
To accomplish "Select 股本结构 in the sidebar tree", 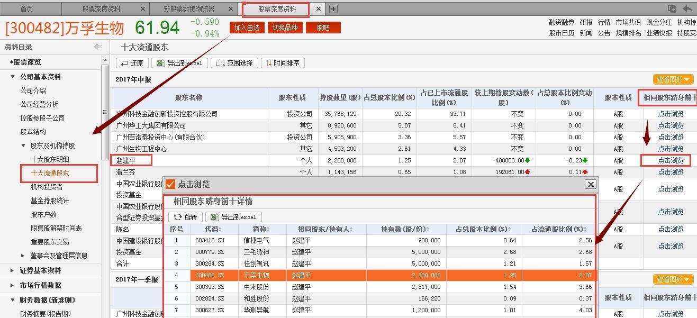I will (33, 132).
